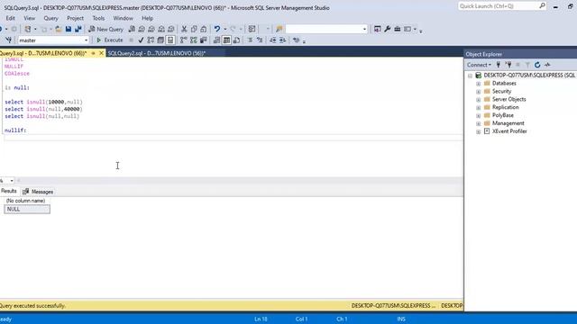Execute the current query

[x=109, y=40]
